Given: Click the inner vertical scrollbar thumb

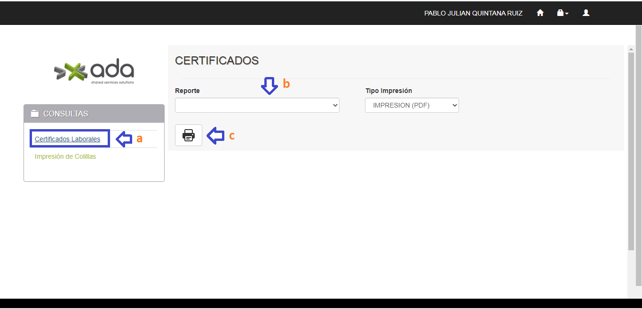Looking at the screenshot, I should [x=631, y=150].
